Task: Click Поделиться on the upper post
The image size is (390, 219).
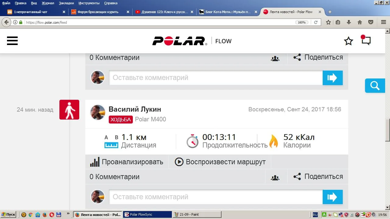Action: [x=318, y=57]
